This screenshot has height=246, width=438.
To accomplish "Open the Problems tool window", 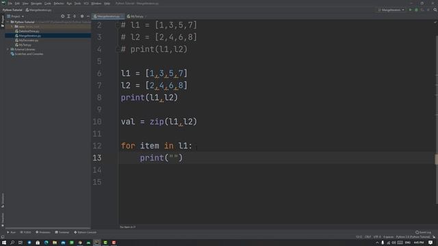I will (x=43, y=232).
